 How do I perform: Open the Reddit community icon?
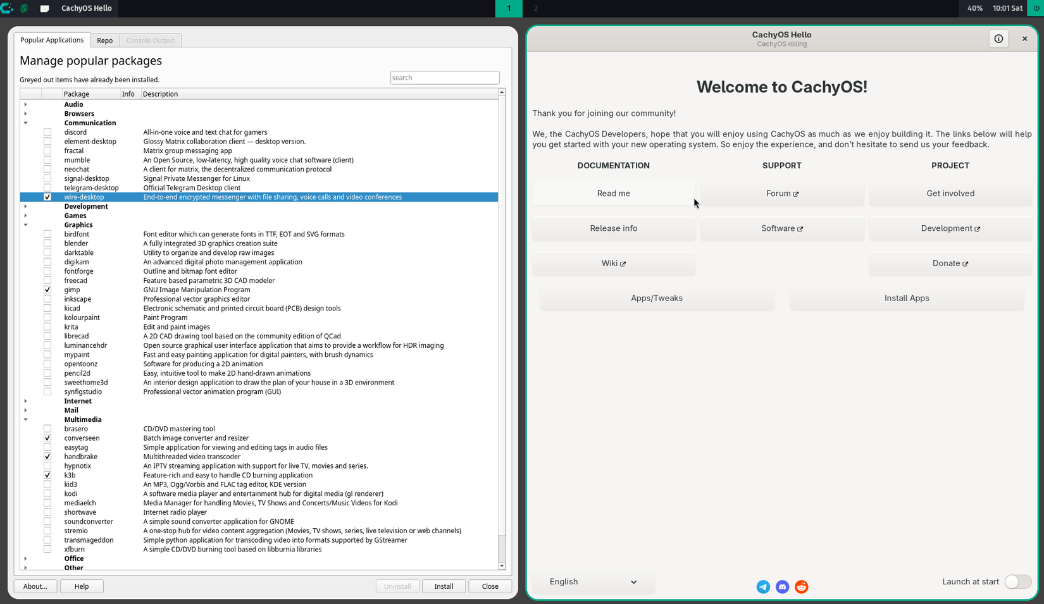click(x=801, y=587)
